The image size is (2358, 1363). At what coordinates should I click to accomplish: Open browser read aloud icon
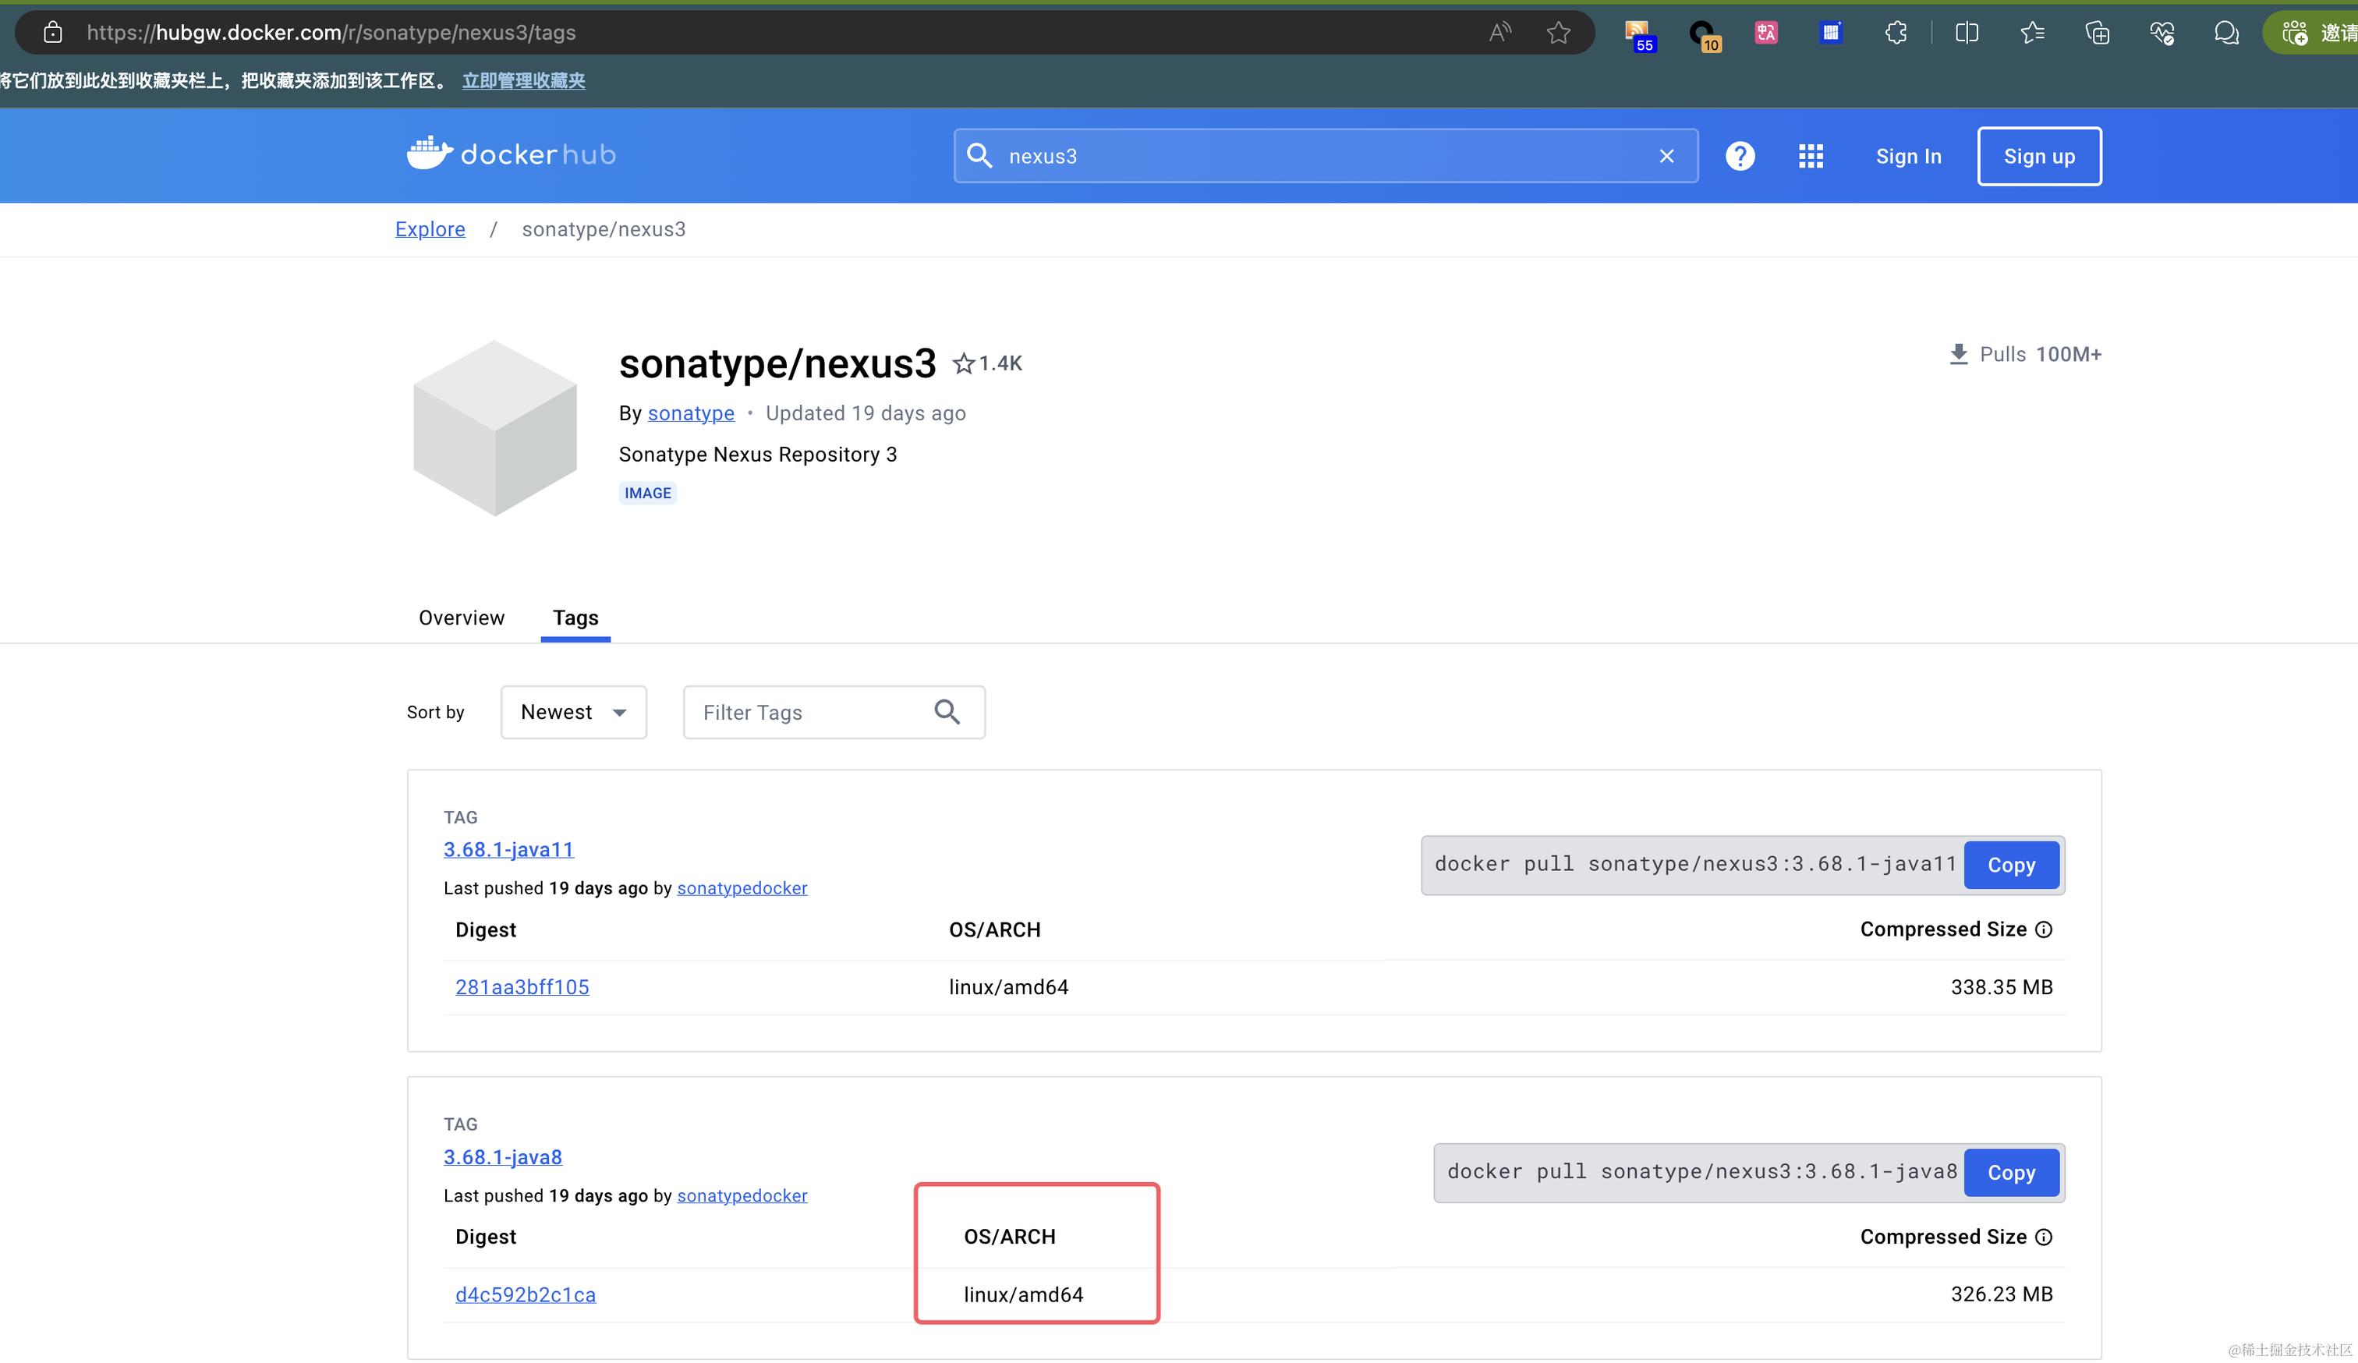click(x=1499, y=33)
